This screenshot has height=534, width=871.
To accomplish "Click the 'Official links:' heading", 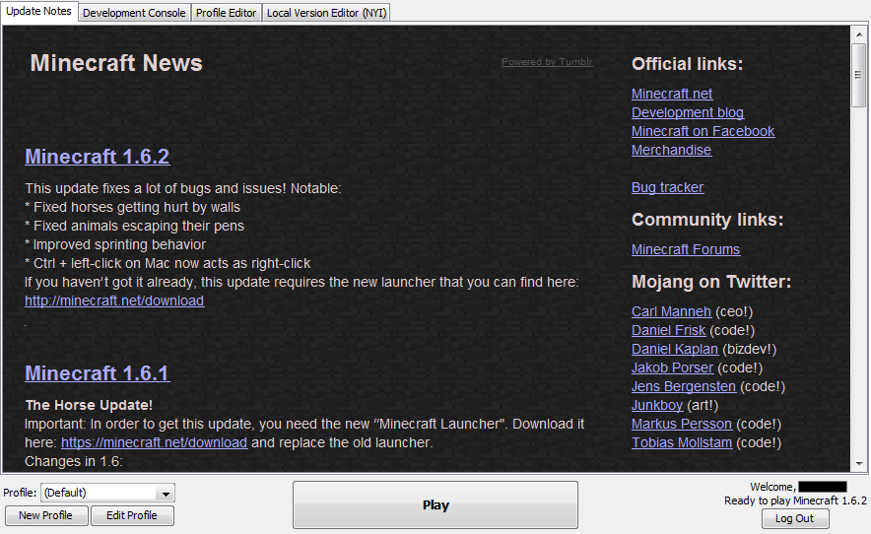I will 687,64.
